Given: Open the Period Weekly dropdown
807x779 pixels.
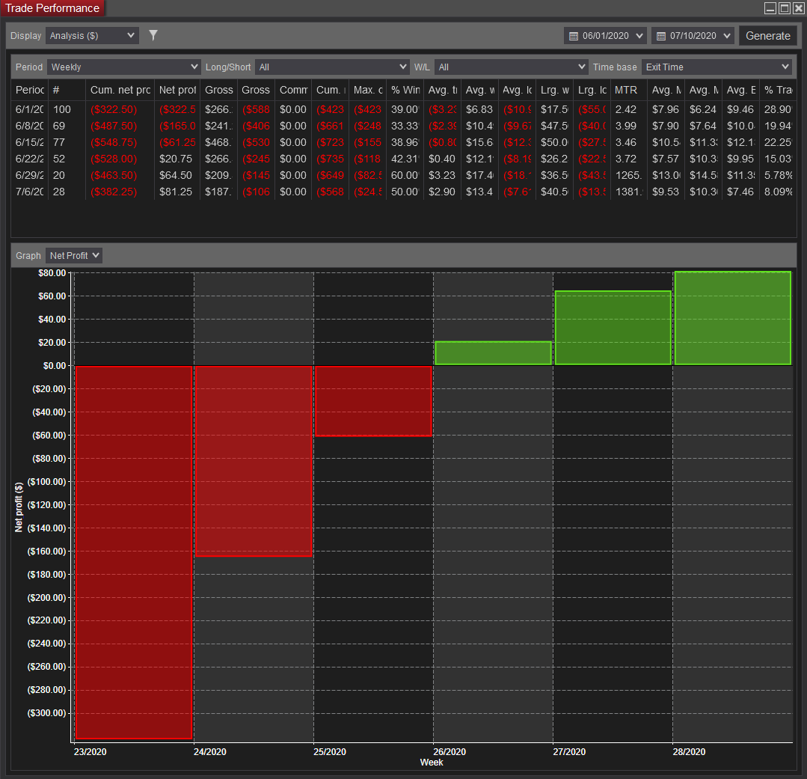Looking at the screenshot, I should pyautogui.click(x=123, y=67).
